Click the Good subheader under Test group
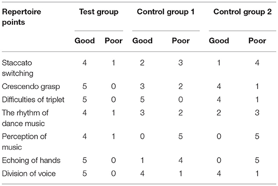Viewport: 278px width, 186px height. (x=85, y=41)
